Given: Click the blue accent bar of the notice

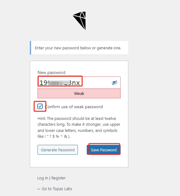Looking at the screenshot, I should 30,48.
